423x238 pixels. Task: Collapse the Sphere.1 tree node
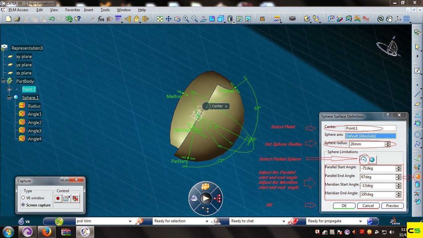click(x=10, y=97)
